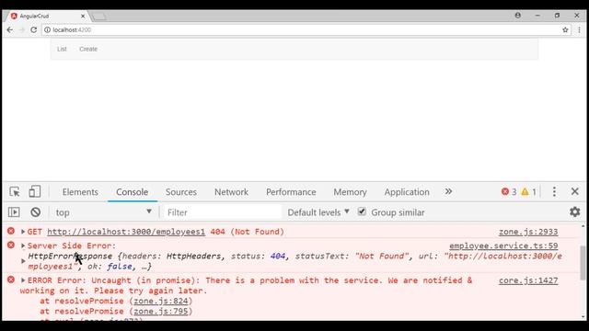
Task: Open the Chrome three-dot menu
Action: 579,29
